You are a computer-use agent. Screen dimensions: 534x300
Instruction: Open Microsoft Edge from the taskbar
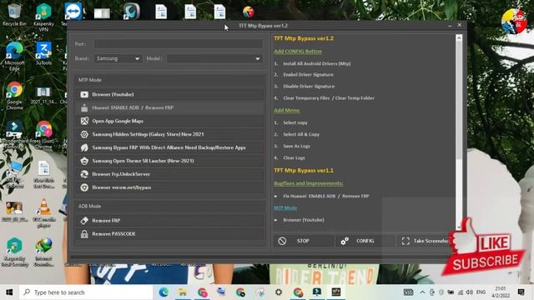(164, 292)
